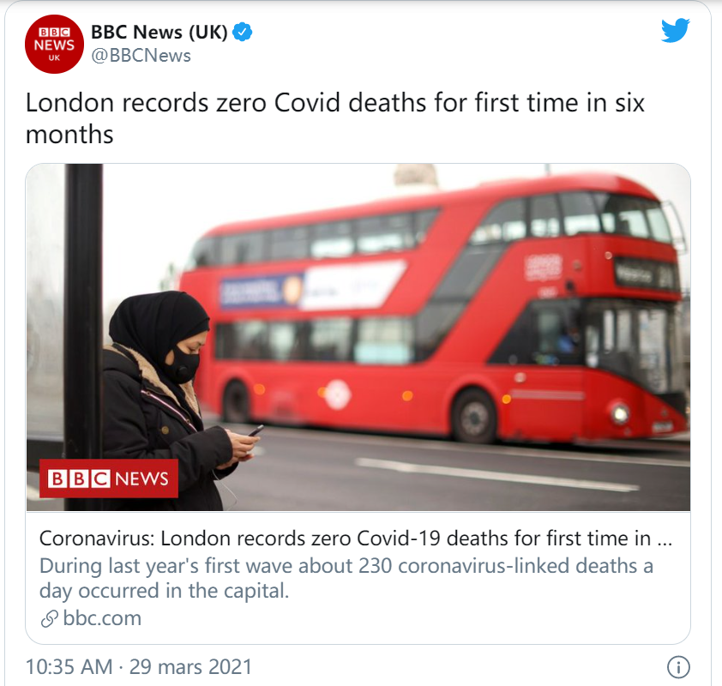Click the Twitter bird logo
The image size is (722, 686).
click(x=676, y=30)
